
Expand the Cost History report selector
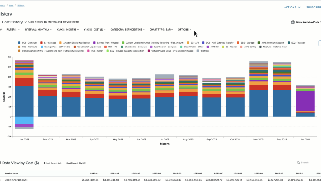[x=14, y=22]
